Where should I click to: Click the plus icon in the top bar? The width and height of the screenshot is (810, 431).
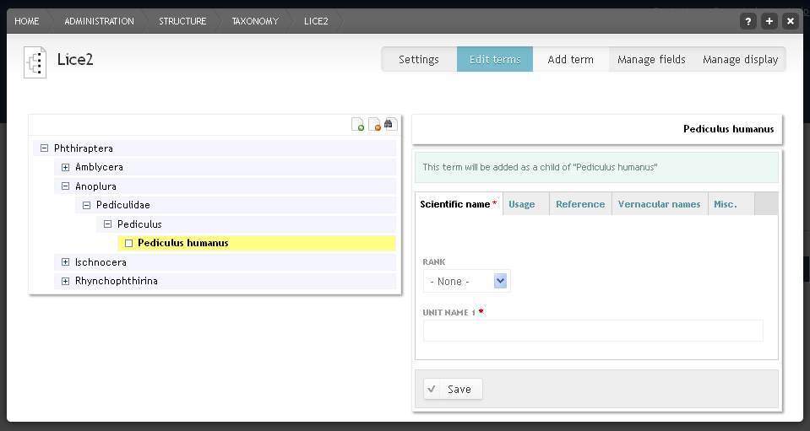coord(769,21)
